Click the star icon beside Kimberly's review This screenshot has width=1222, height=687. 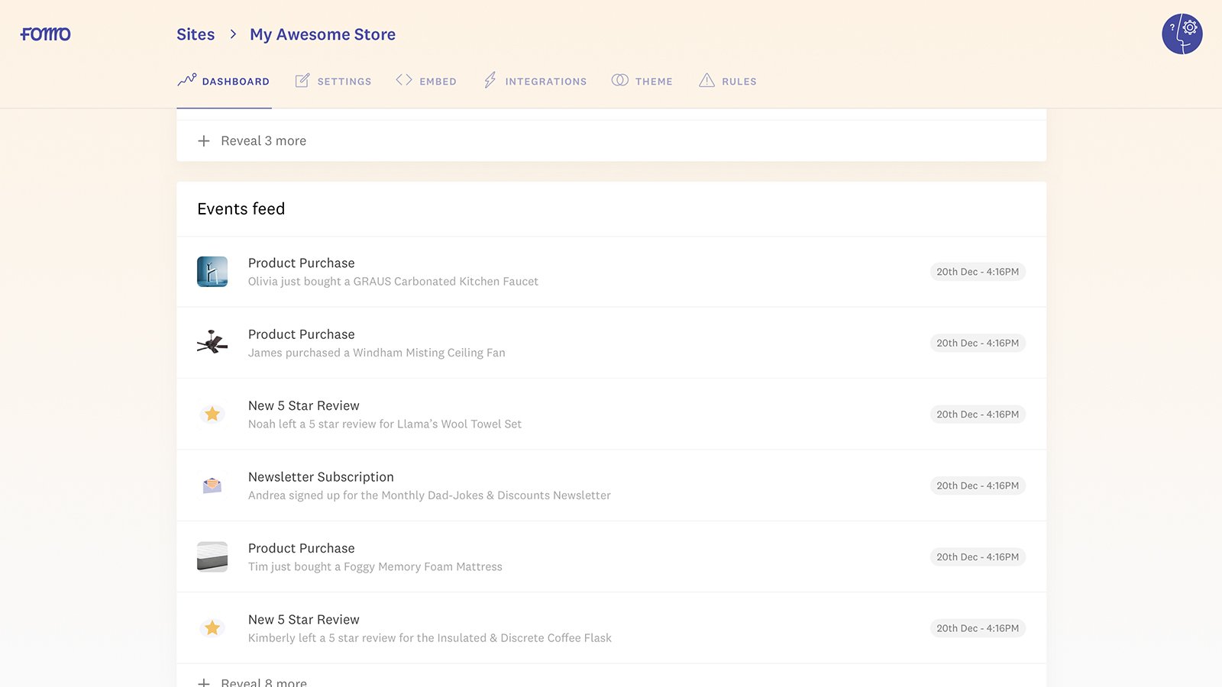212,627
